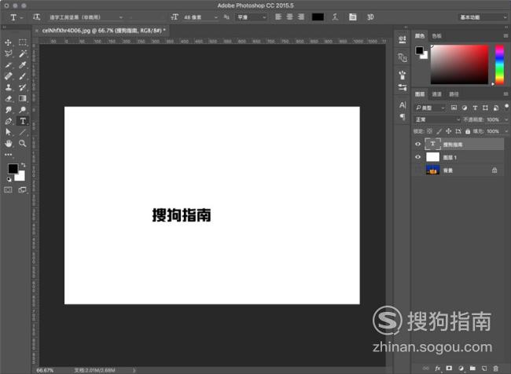511x374 pixels.
Task: Open the Color panel flyout menu
Action: tap(505, 36)
